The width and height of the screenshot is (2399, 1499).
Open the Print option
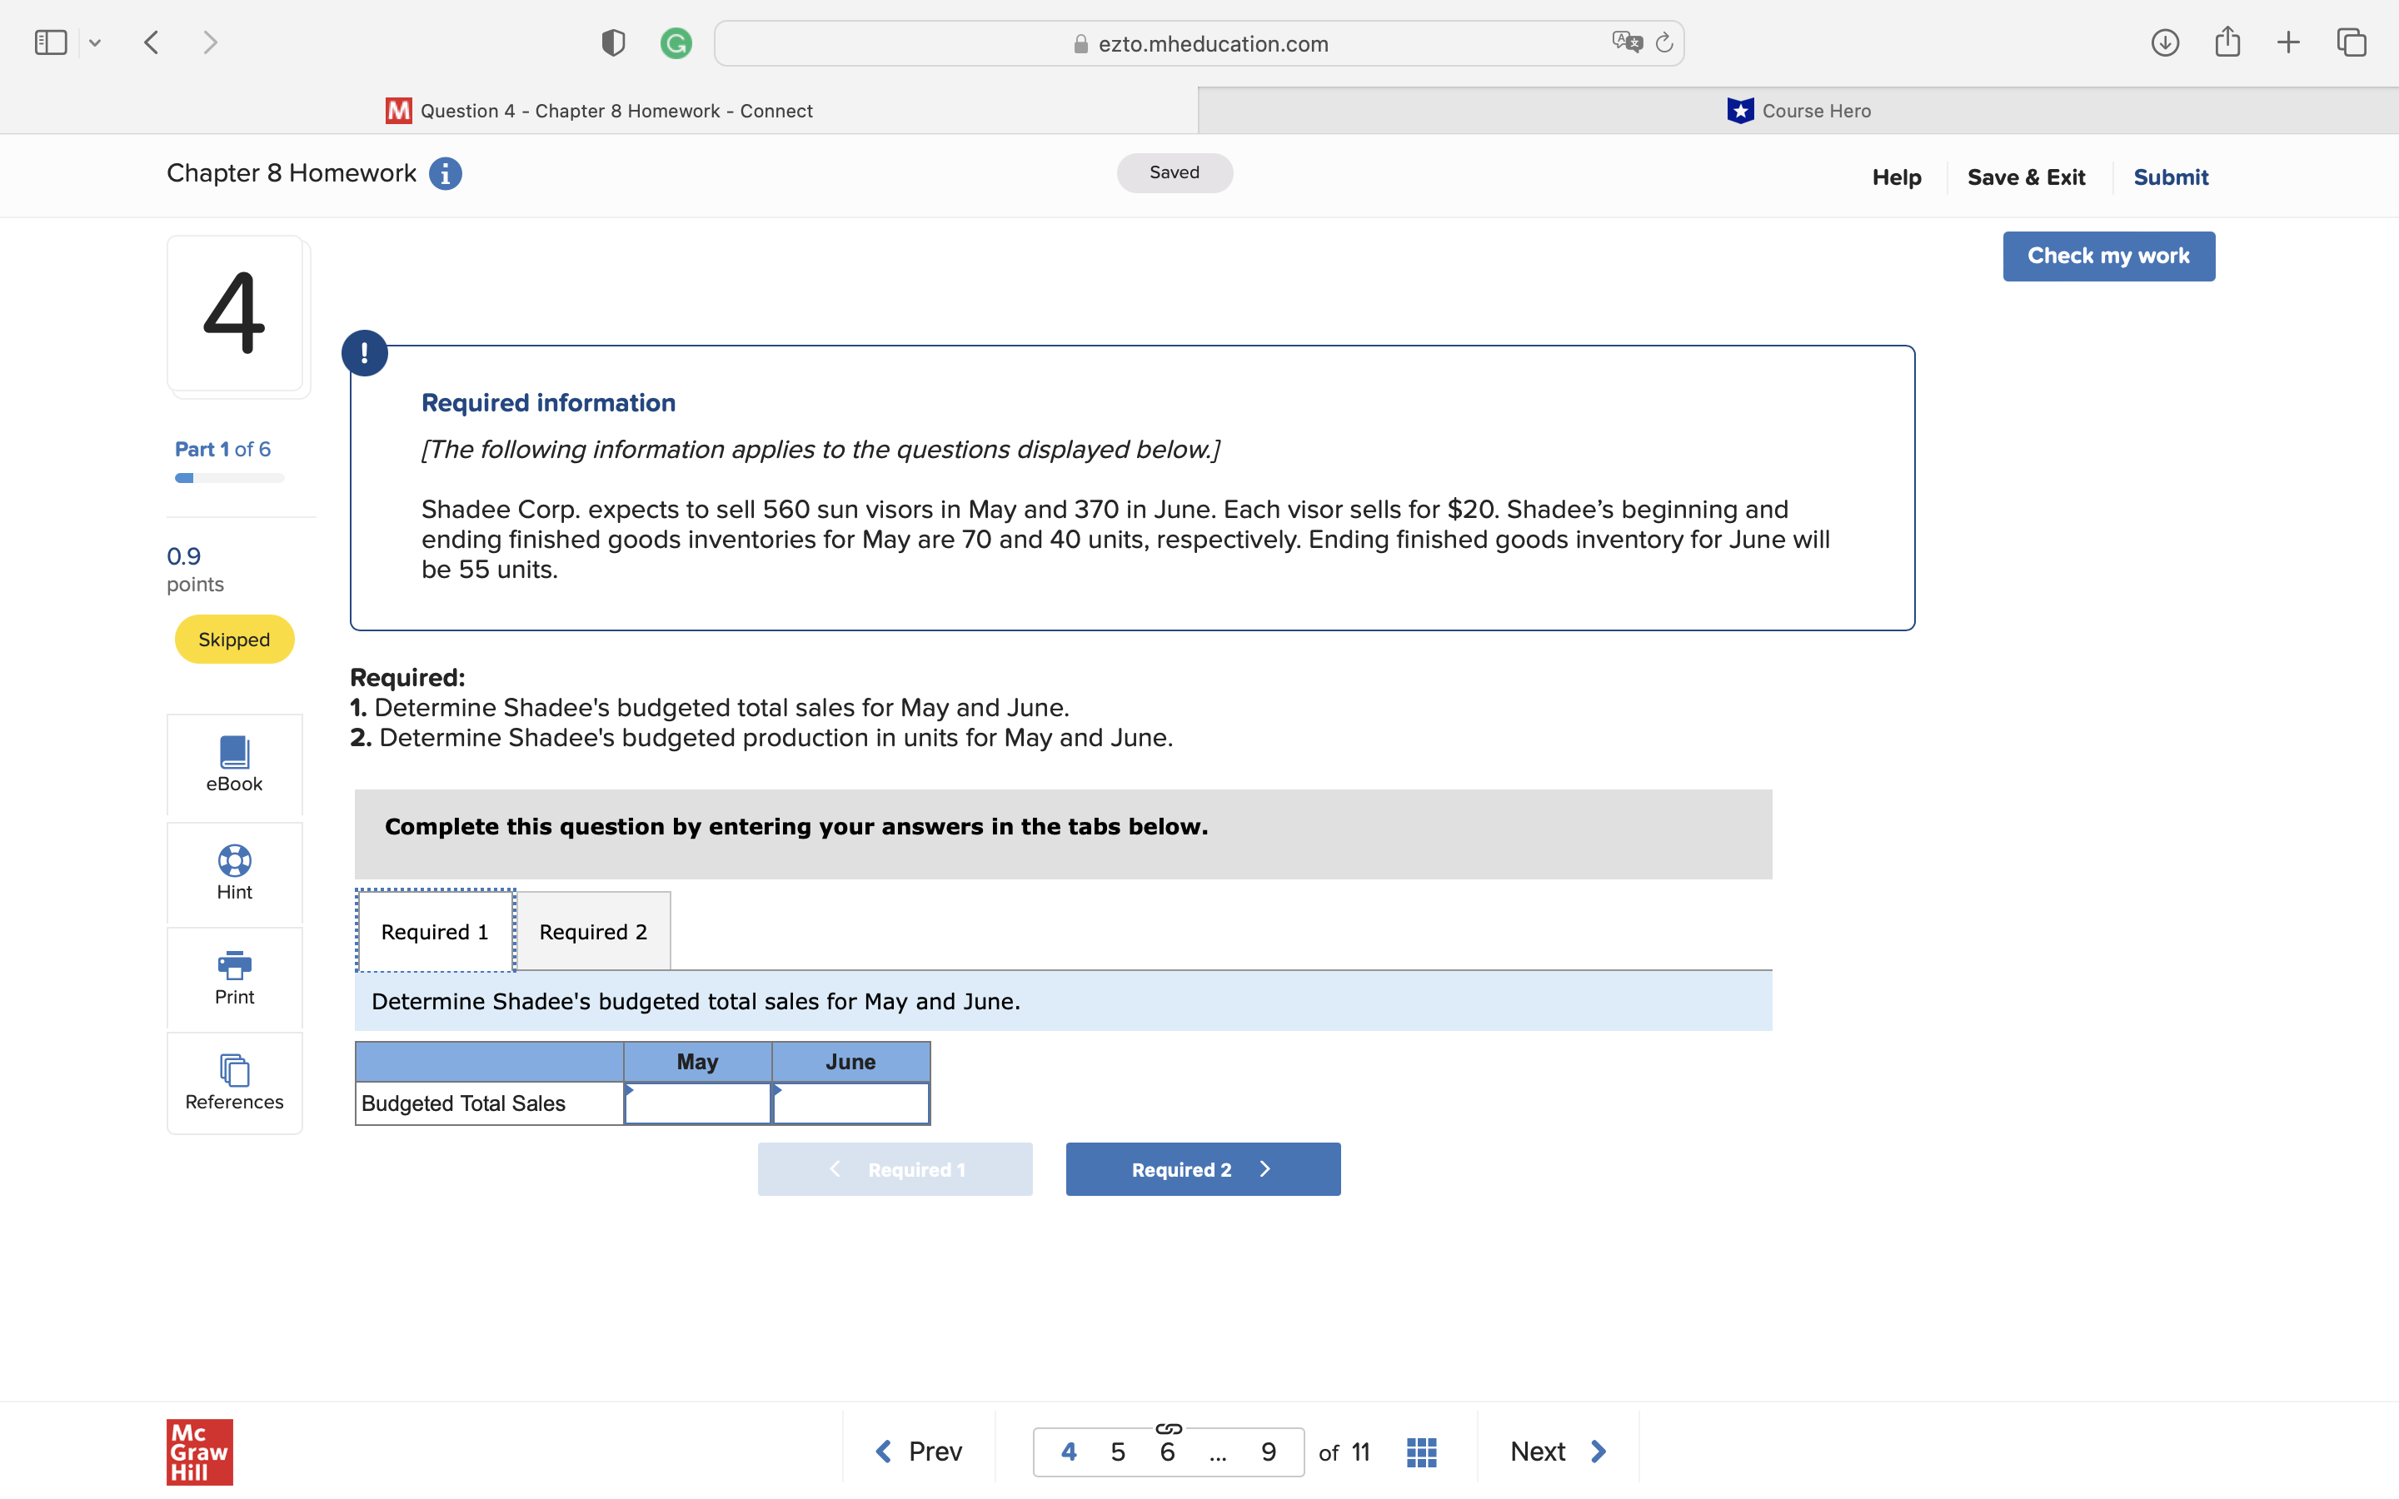(x=234, y=968)
